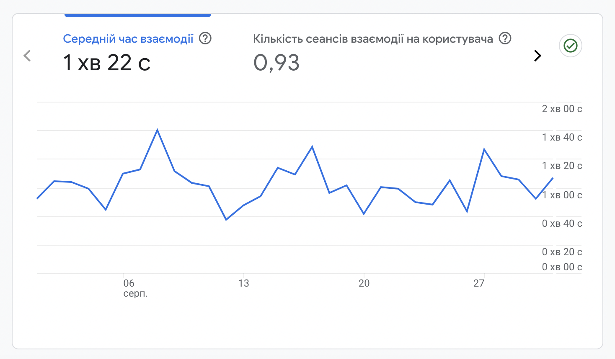Click the 1 хв 22 с value
The height and width of the screenshot is (359, 615).
pos(106,63)
